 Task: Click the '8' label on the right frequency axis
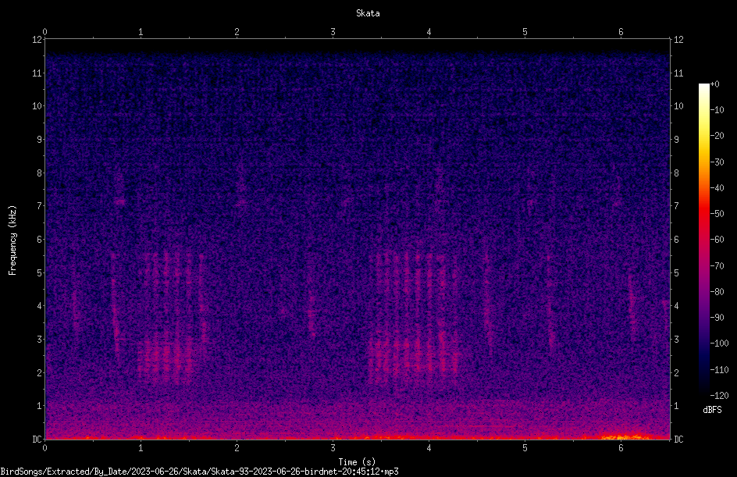click(676, 173)
